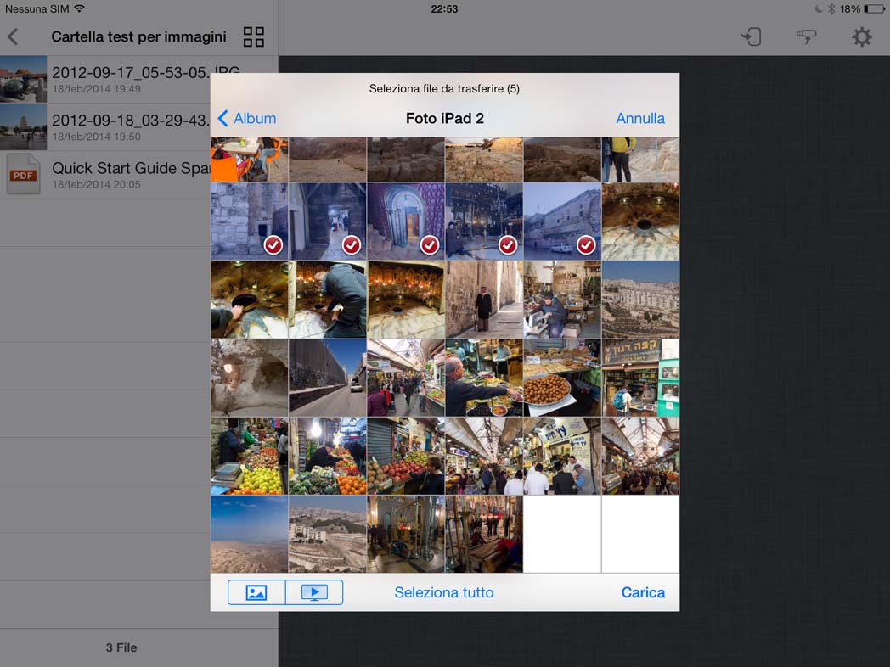Screen dimensions: 890x667
Task: Return to the Album list
Action: point(247,118)
